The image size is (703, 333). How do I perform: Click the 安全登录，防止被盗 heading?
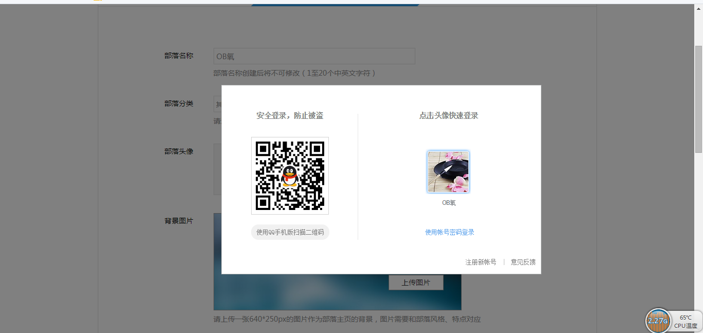click(290, 115)
